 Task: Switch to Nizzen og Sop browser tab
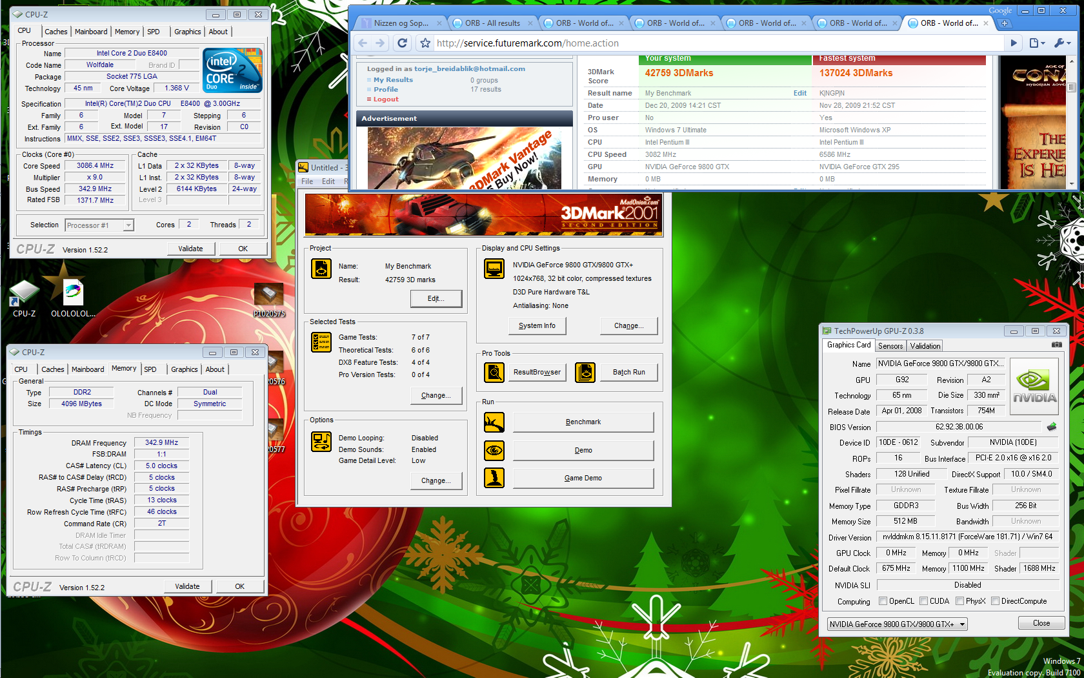tap(401, 23)
